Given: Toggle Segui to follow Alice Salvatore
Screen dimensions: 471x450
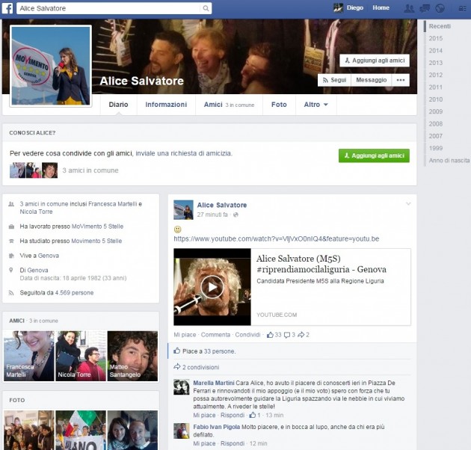Looking at the screenshot, I should pyautogui.click(x=333, y=80).
